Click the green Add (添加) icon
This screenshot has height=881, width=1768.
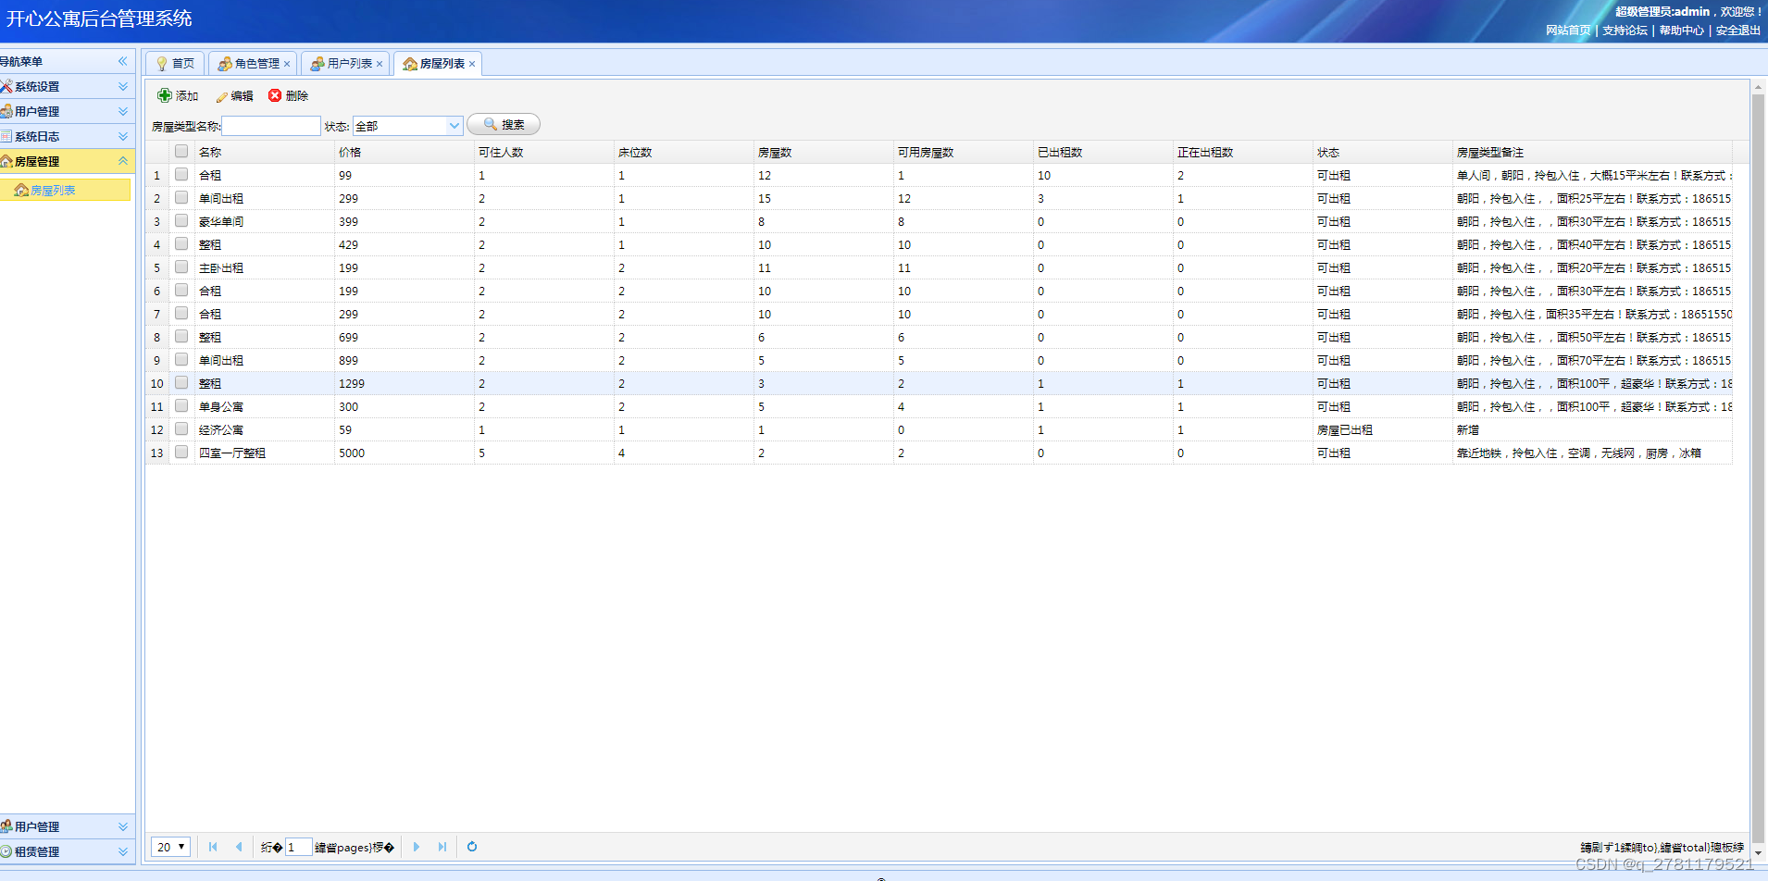[165, 95]
